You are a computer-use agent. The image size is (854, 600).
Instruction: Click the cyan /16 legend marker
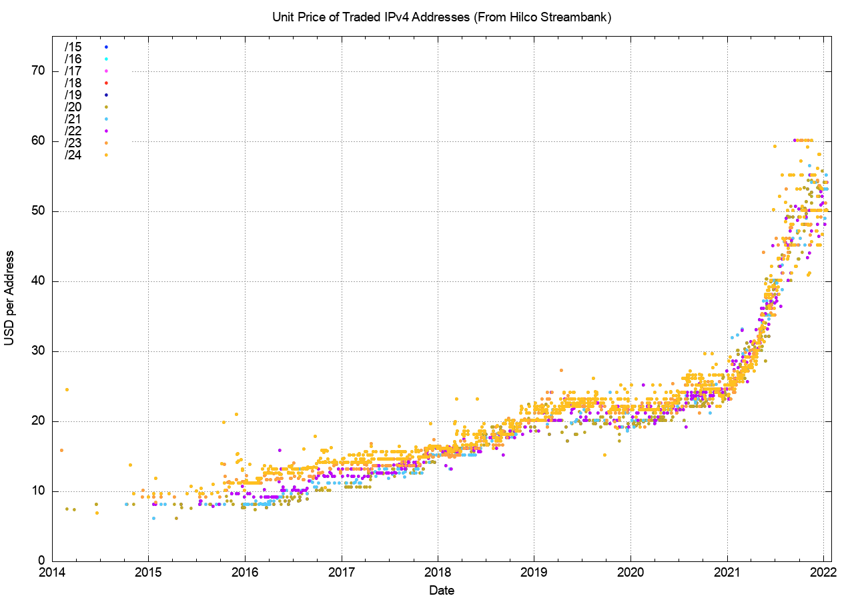point(106,59)
